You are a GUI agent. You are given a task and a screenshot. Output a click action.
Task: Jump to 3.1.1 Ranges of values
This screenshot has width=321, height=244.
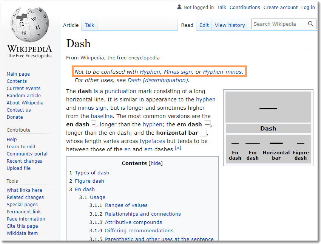point(126,205)
